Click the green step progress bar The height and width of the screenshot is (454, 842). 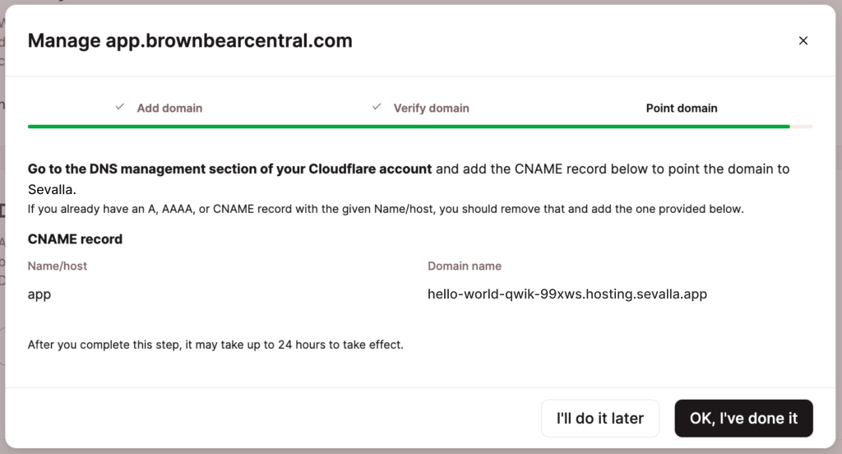click(409, 127)
